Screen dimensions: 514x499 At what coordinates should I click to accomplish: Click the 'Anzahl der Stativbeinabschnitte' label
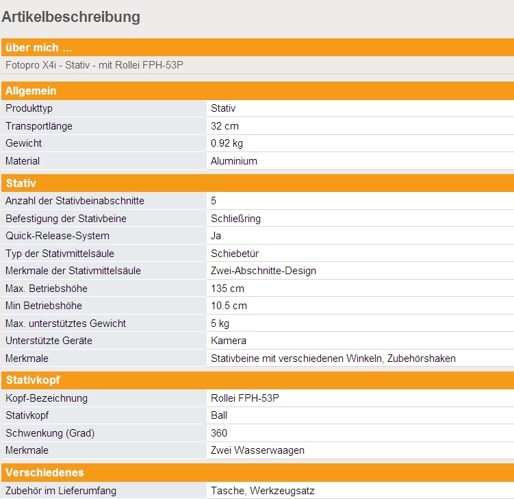click(x=75, y=201)
